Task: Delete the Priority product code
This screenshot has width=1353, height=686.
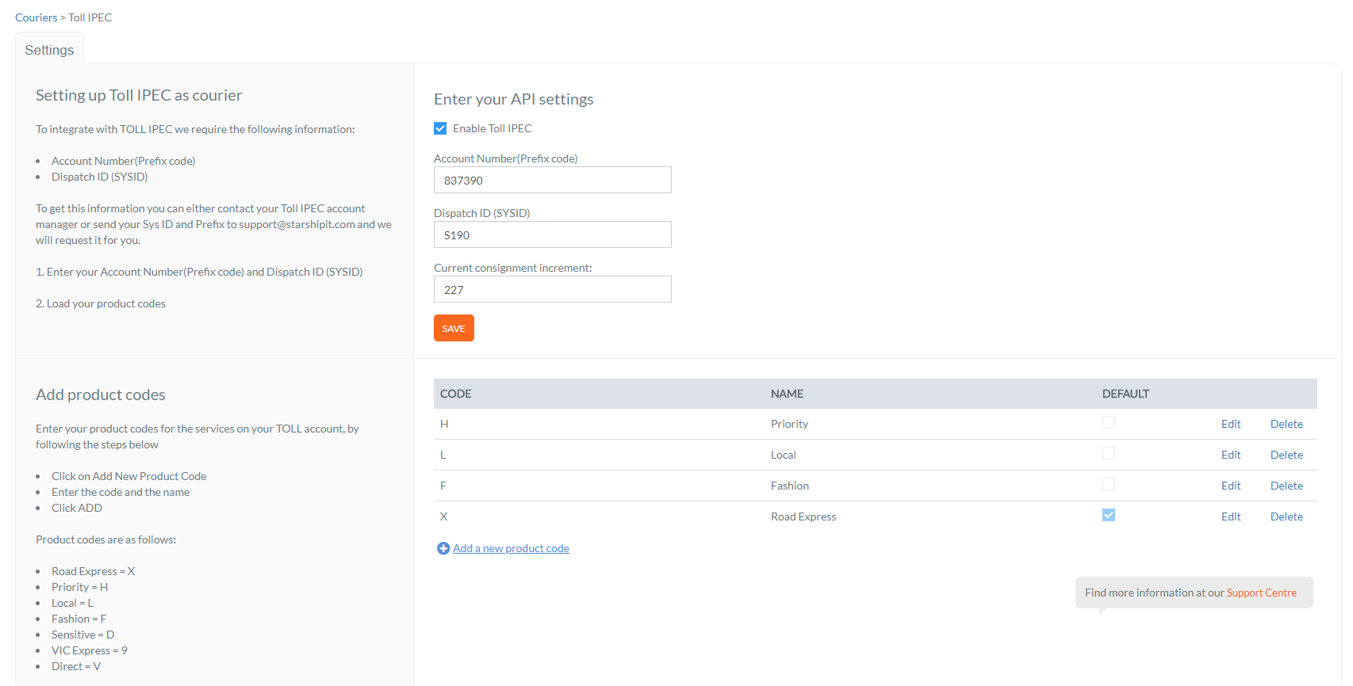Action: click(x=1286, y=424)
